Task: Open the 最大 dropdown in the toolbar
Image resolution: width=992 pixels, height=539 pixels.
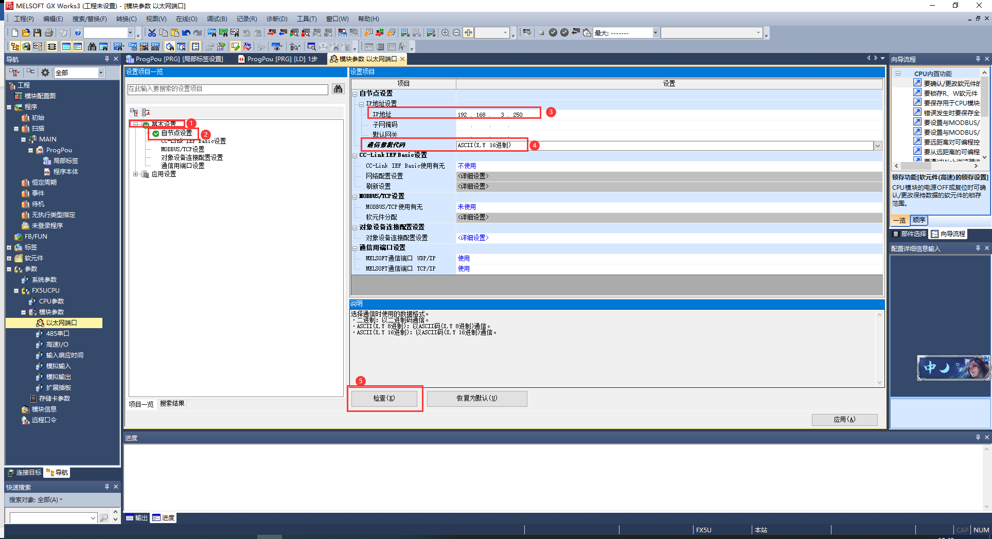Action: (656, 33)
